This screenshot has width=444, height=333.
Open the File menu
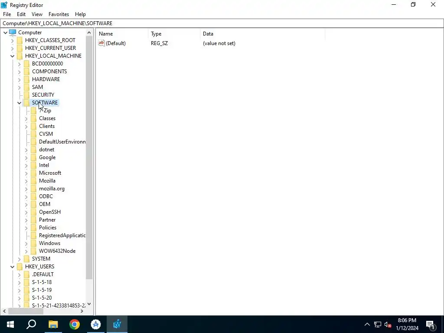click(x=7, y=14)
